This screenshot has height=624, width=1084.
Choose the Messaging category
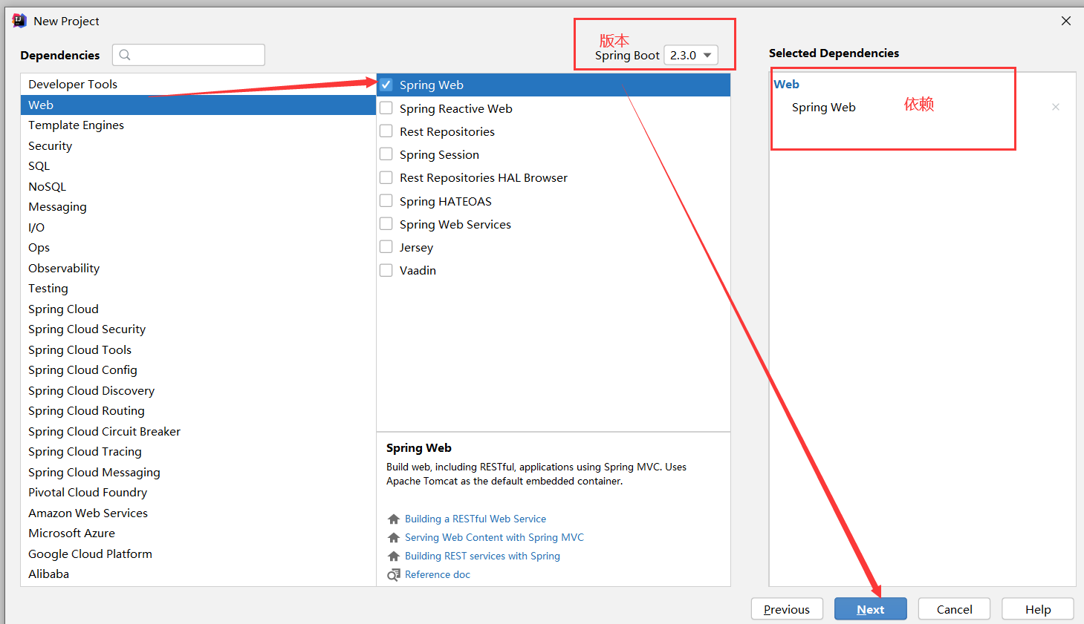pyautogui.click(x=198, y=207)
